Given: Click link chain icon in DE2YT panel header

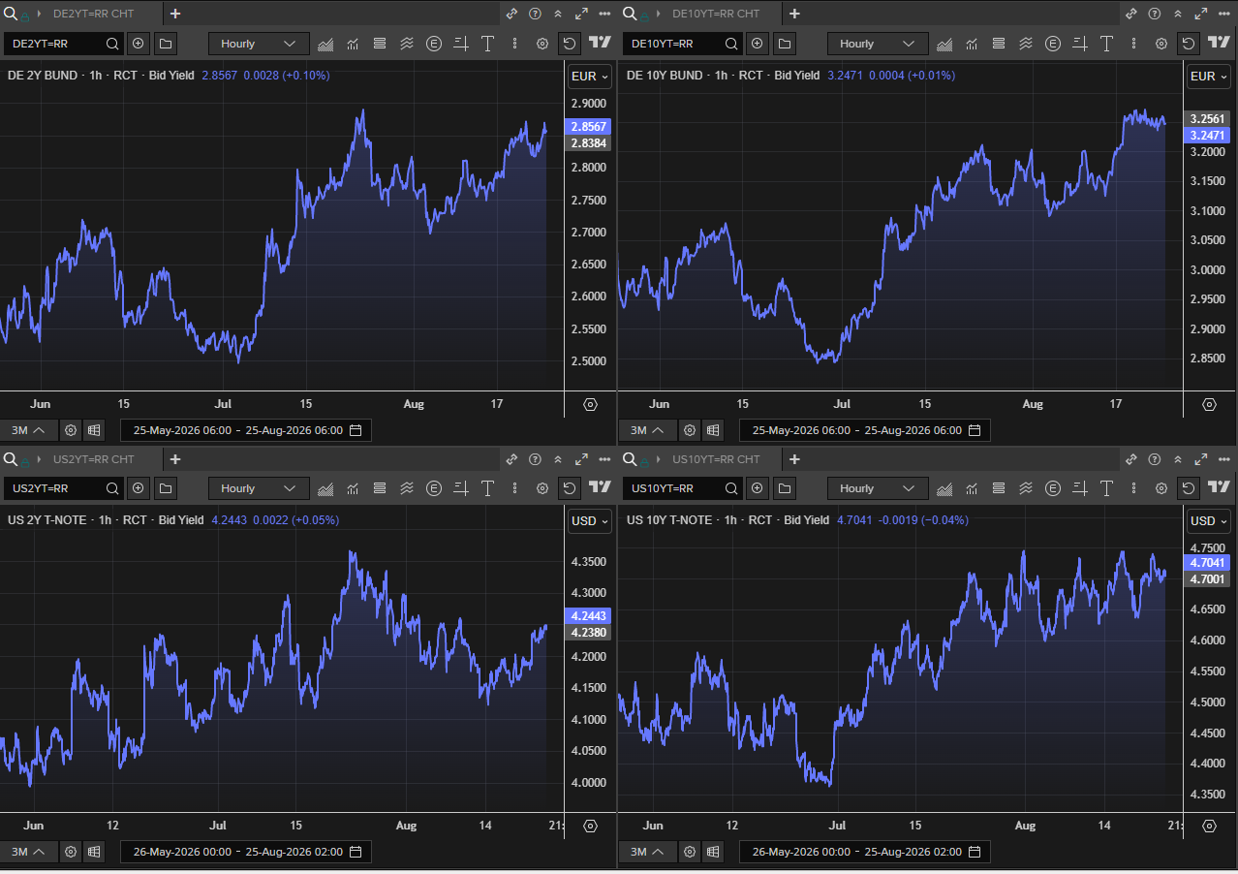Looking at the screenshot, I should pyautogui.click(x=511, y=14).
